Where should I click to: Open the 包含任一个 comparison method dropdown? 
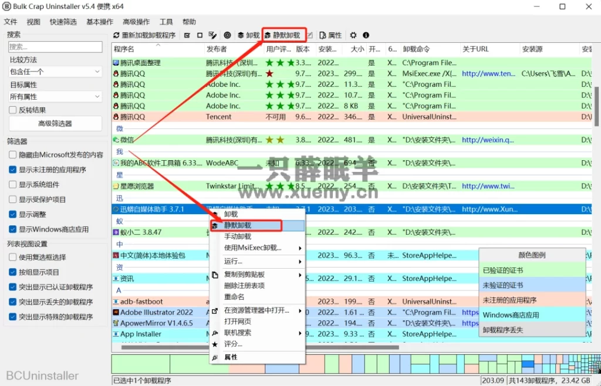tap(55, 72)
